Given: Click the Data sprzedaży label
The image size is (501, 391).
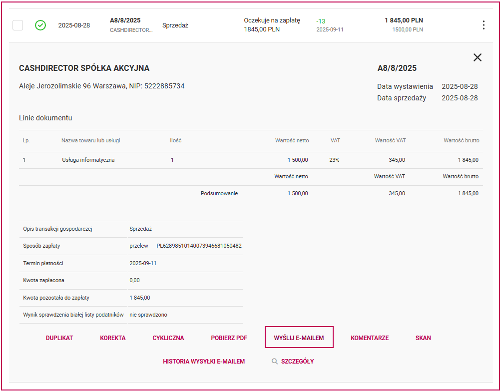Looking at the screenshot, I should pyautogui.click(x=401, y=98).
